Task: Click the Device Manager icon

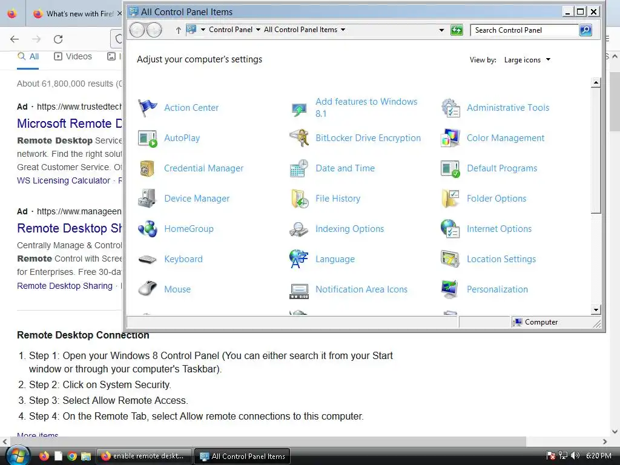Action: (x=148, y=199)
